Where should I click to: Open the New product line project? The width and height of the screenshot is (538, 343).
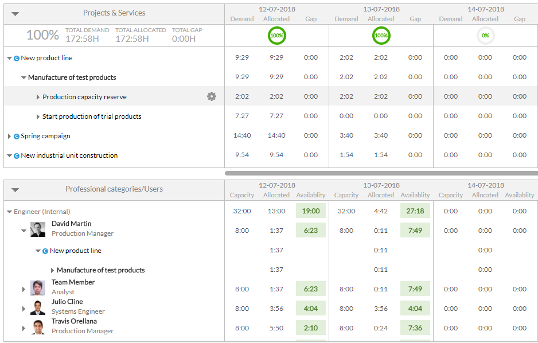(x=46, y=58)
